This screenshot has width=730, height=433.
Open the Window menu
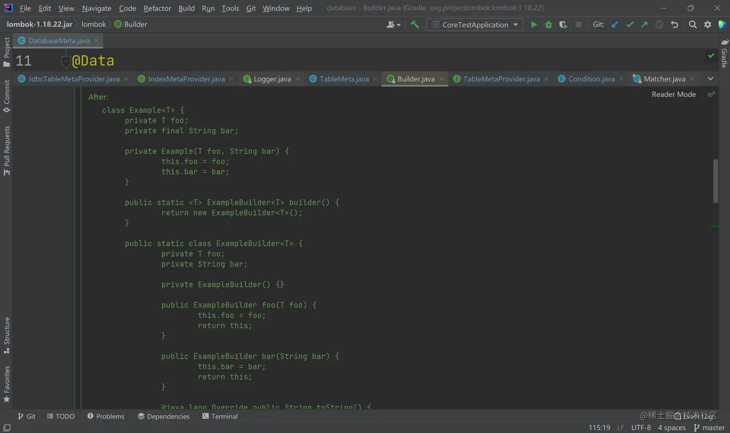point(276,8)
